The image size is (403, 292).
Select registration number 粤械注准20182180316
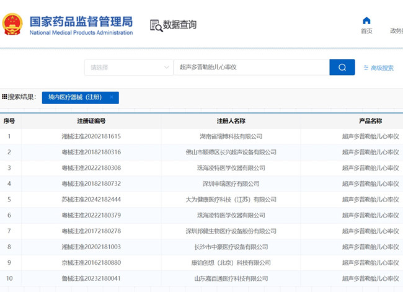coord(91,152)
